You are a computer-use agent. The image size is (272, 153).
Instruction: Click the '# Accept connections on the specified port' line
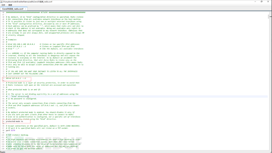[43, 126]
